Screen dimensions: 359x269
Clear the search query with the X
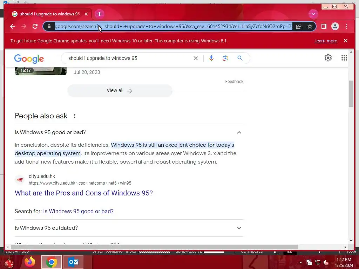(x=195, y=58)
